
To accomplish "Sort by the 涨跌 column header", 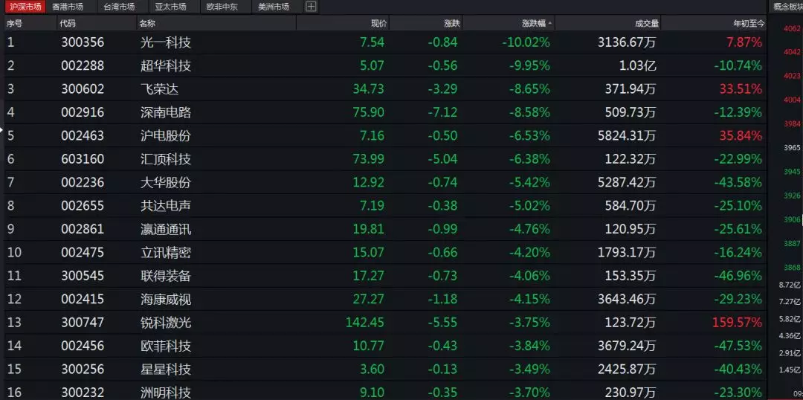I will tap(452, 23).
